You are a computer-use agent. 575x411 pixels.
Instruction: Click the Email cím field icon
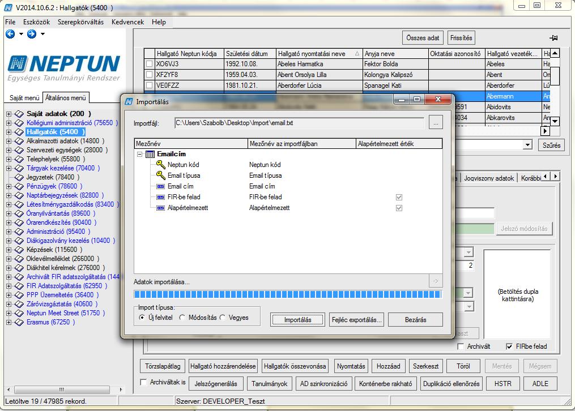click(x=161, y=186)
